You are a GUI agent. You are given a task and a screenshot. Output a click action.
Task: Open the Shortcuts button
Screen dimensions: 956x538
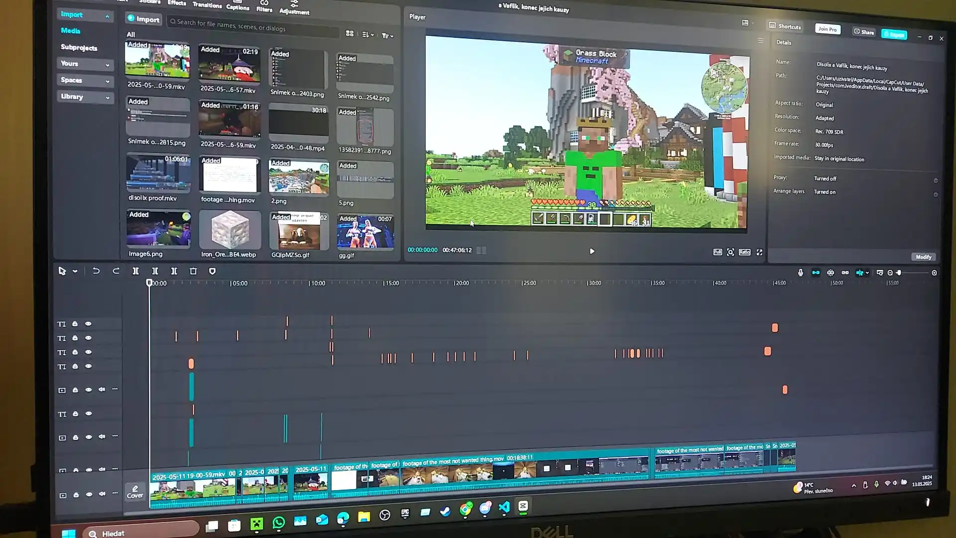[785, 26]
